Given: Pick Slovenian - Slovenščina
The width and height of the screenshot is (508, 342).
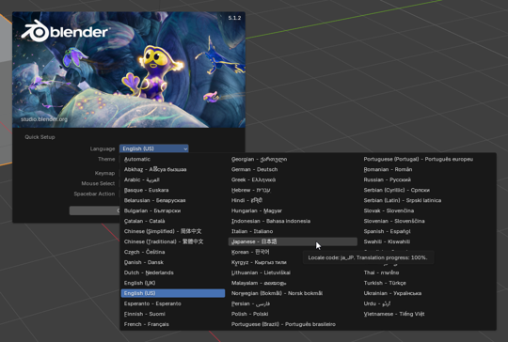Looking at the screenshot, I should 428,221.
